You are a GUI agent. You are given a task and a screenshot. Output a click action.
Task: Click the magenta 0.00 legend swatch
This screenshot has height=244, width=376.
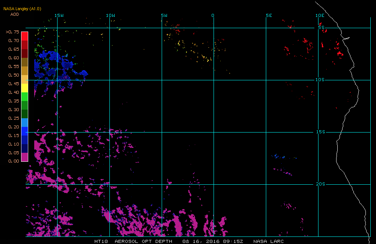coord(25,157)
